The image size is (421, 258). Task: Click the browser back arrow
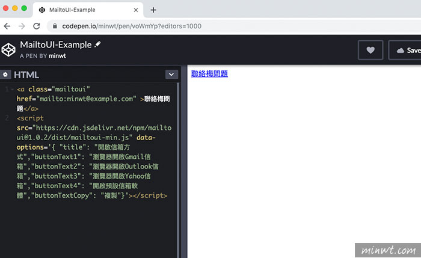click(x=7, y=26)
